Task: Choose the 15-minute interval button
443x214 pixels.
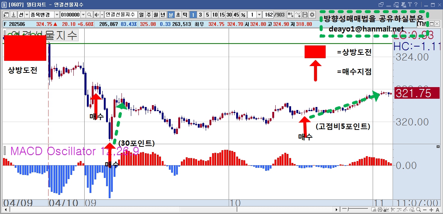Action: coord(222,15)
